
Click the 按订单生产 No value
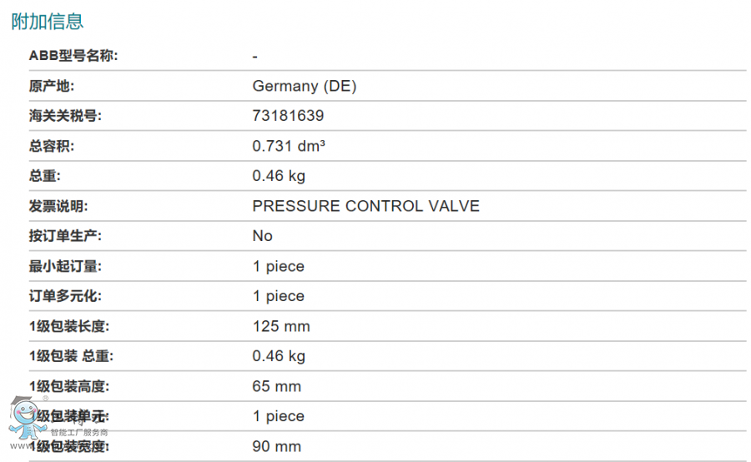[263, 235]
